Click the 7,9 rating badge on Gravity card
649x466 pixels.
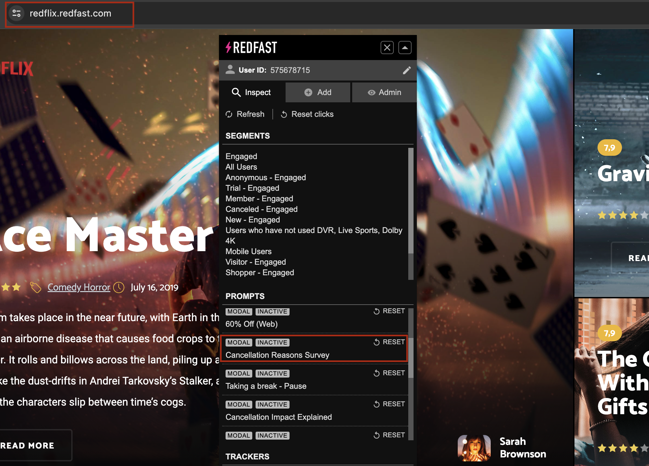(609, 148)
